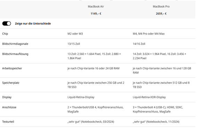The width and height of the screenshot is (205, 128).
Task: Click the Display row label
Action: coord(7,97)
